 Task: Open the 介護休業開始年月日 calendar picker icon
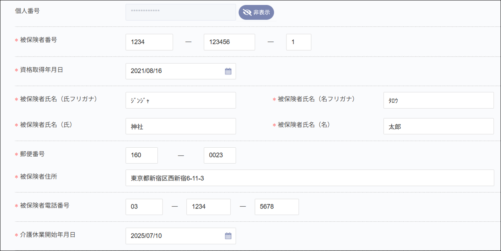(228, 236)
